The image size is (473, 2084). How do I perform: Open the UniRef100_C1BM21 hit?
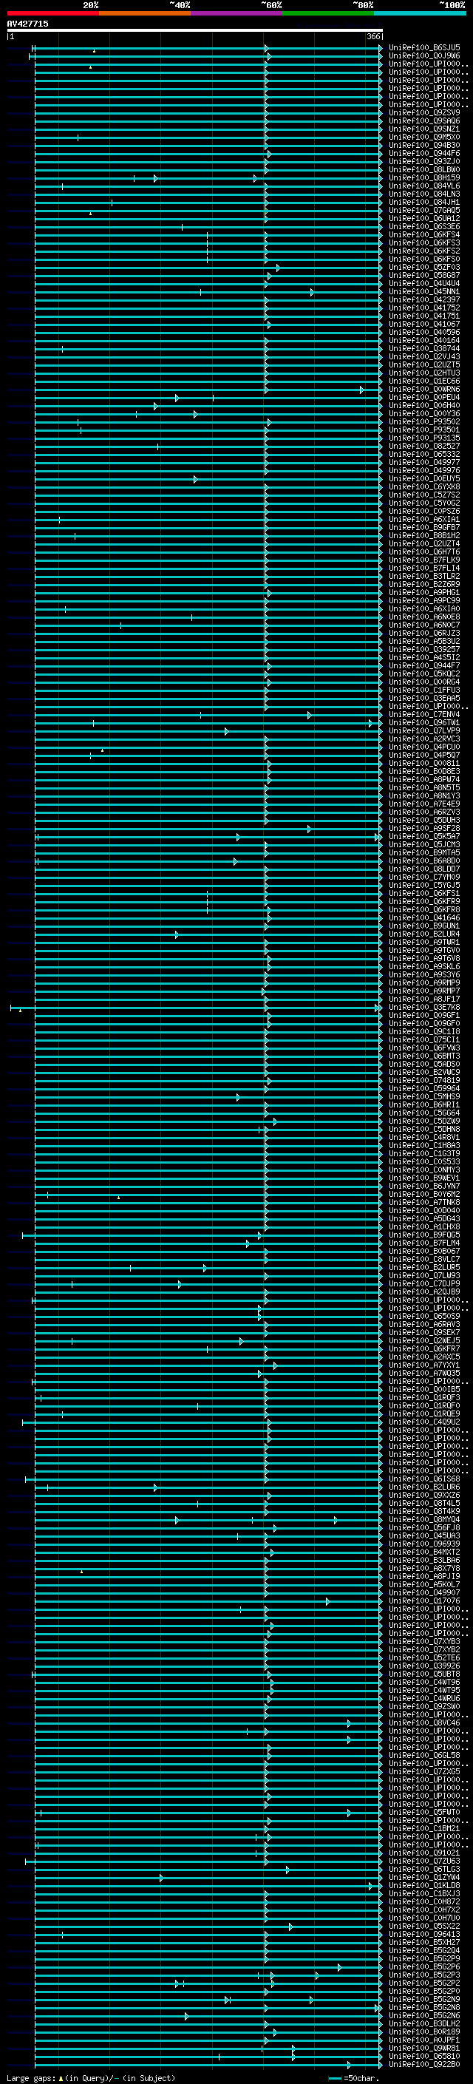coord(424,1828)
